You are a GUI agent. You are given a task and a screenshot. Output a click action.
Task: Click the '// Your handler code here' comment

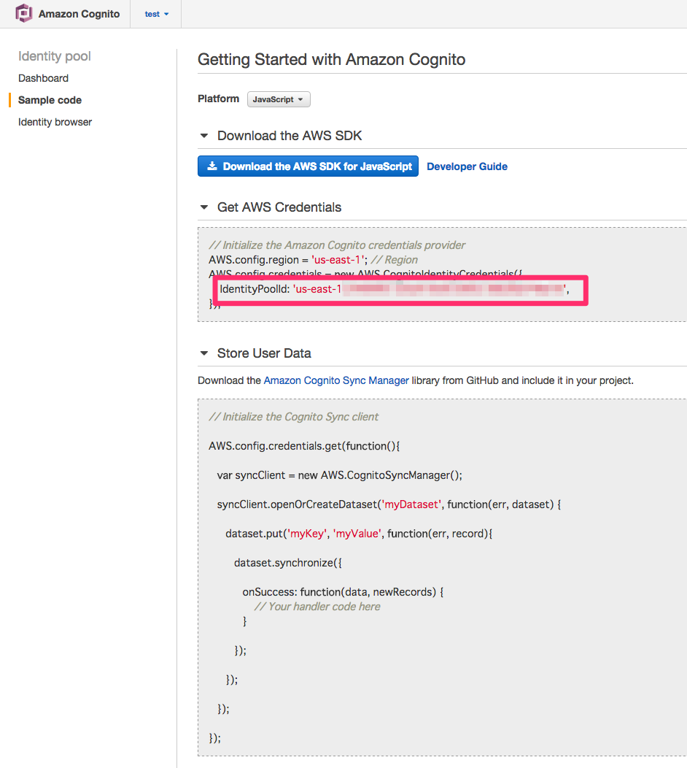click(x=317, y=607)
